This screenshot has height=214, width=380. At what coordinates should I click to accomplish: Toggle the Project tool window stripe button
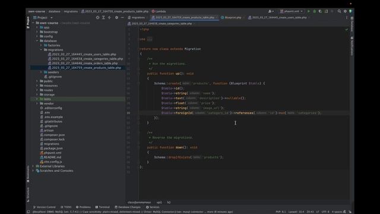coord(28,23)
